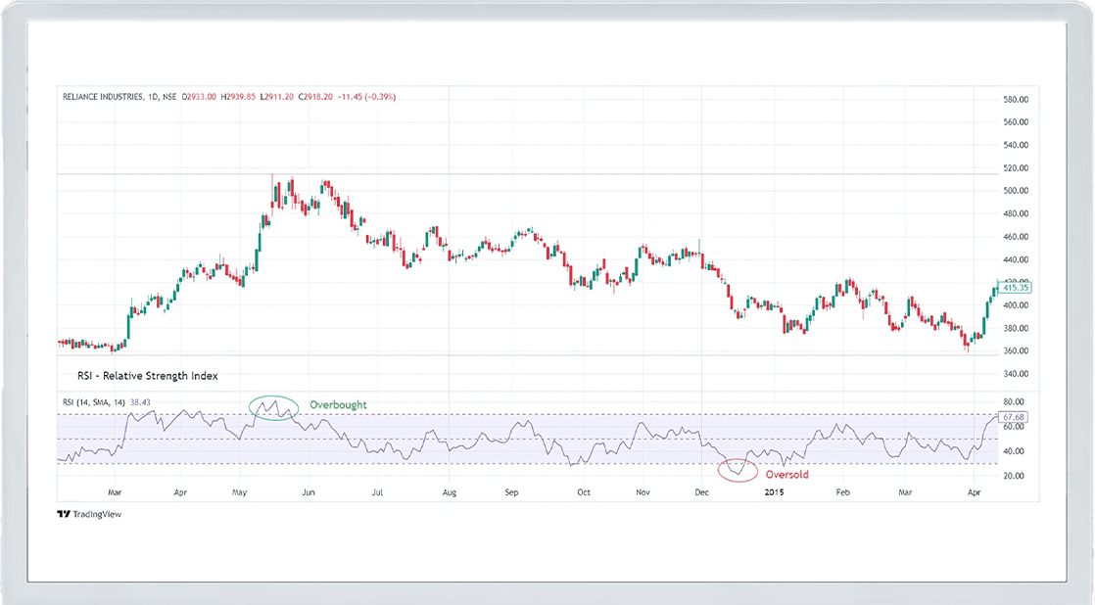The height and width of the screenshot is (605, 1095).
Task: Select the green Overbought text label
Action: pyautogui.click(x=338, y=404)
